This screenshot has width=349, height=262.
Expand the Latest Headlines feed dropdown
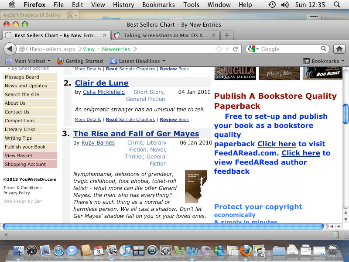click(138, 61)
